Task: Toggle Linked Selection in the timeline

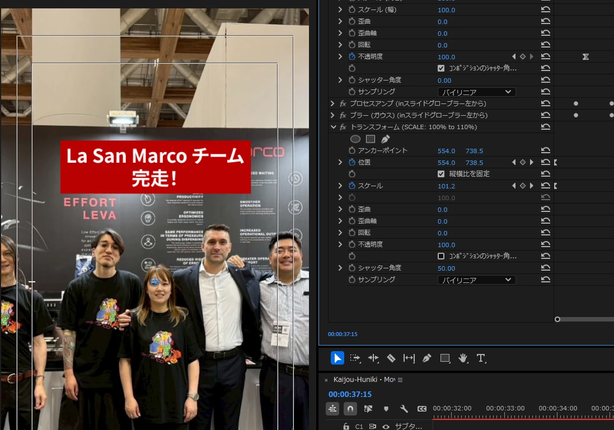Action: pos(368,409)
